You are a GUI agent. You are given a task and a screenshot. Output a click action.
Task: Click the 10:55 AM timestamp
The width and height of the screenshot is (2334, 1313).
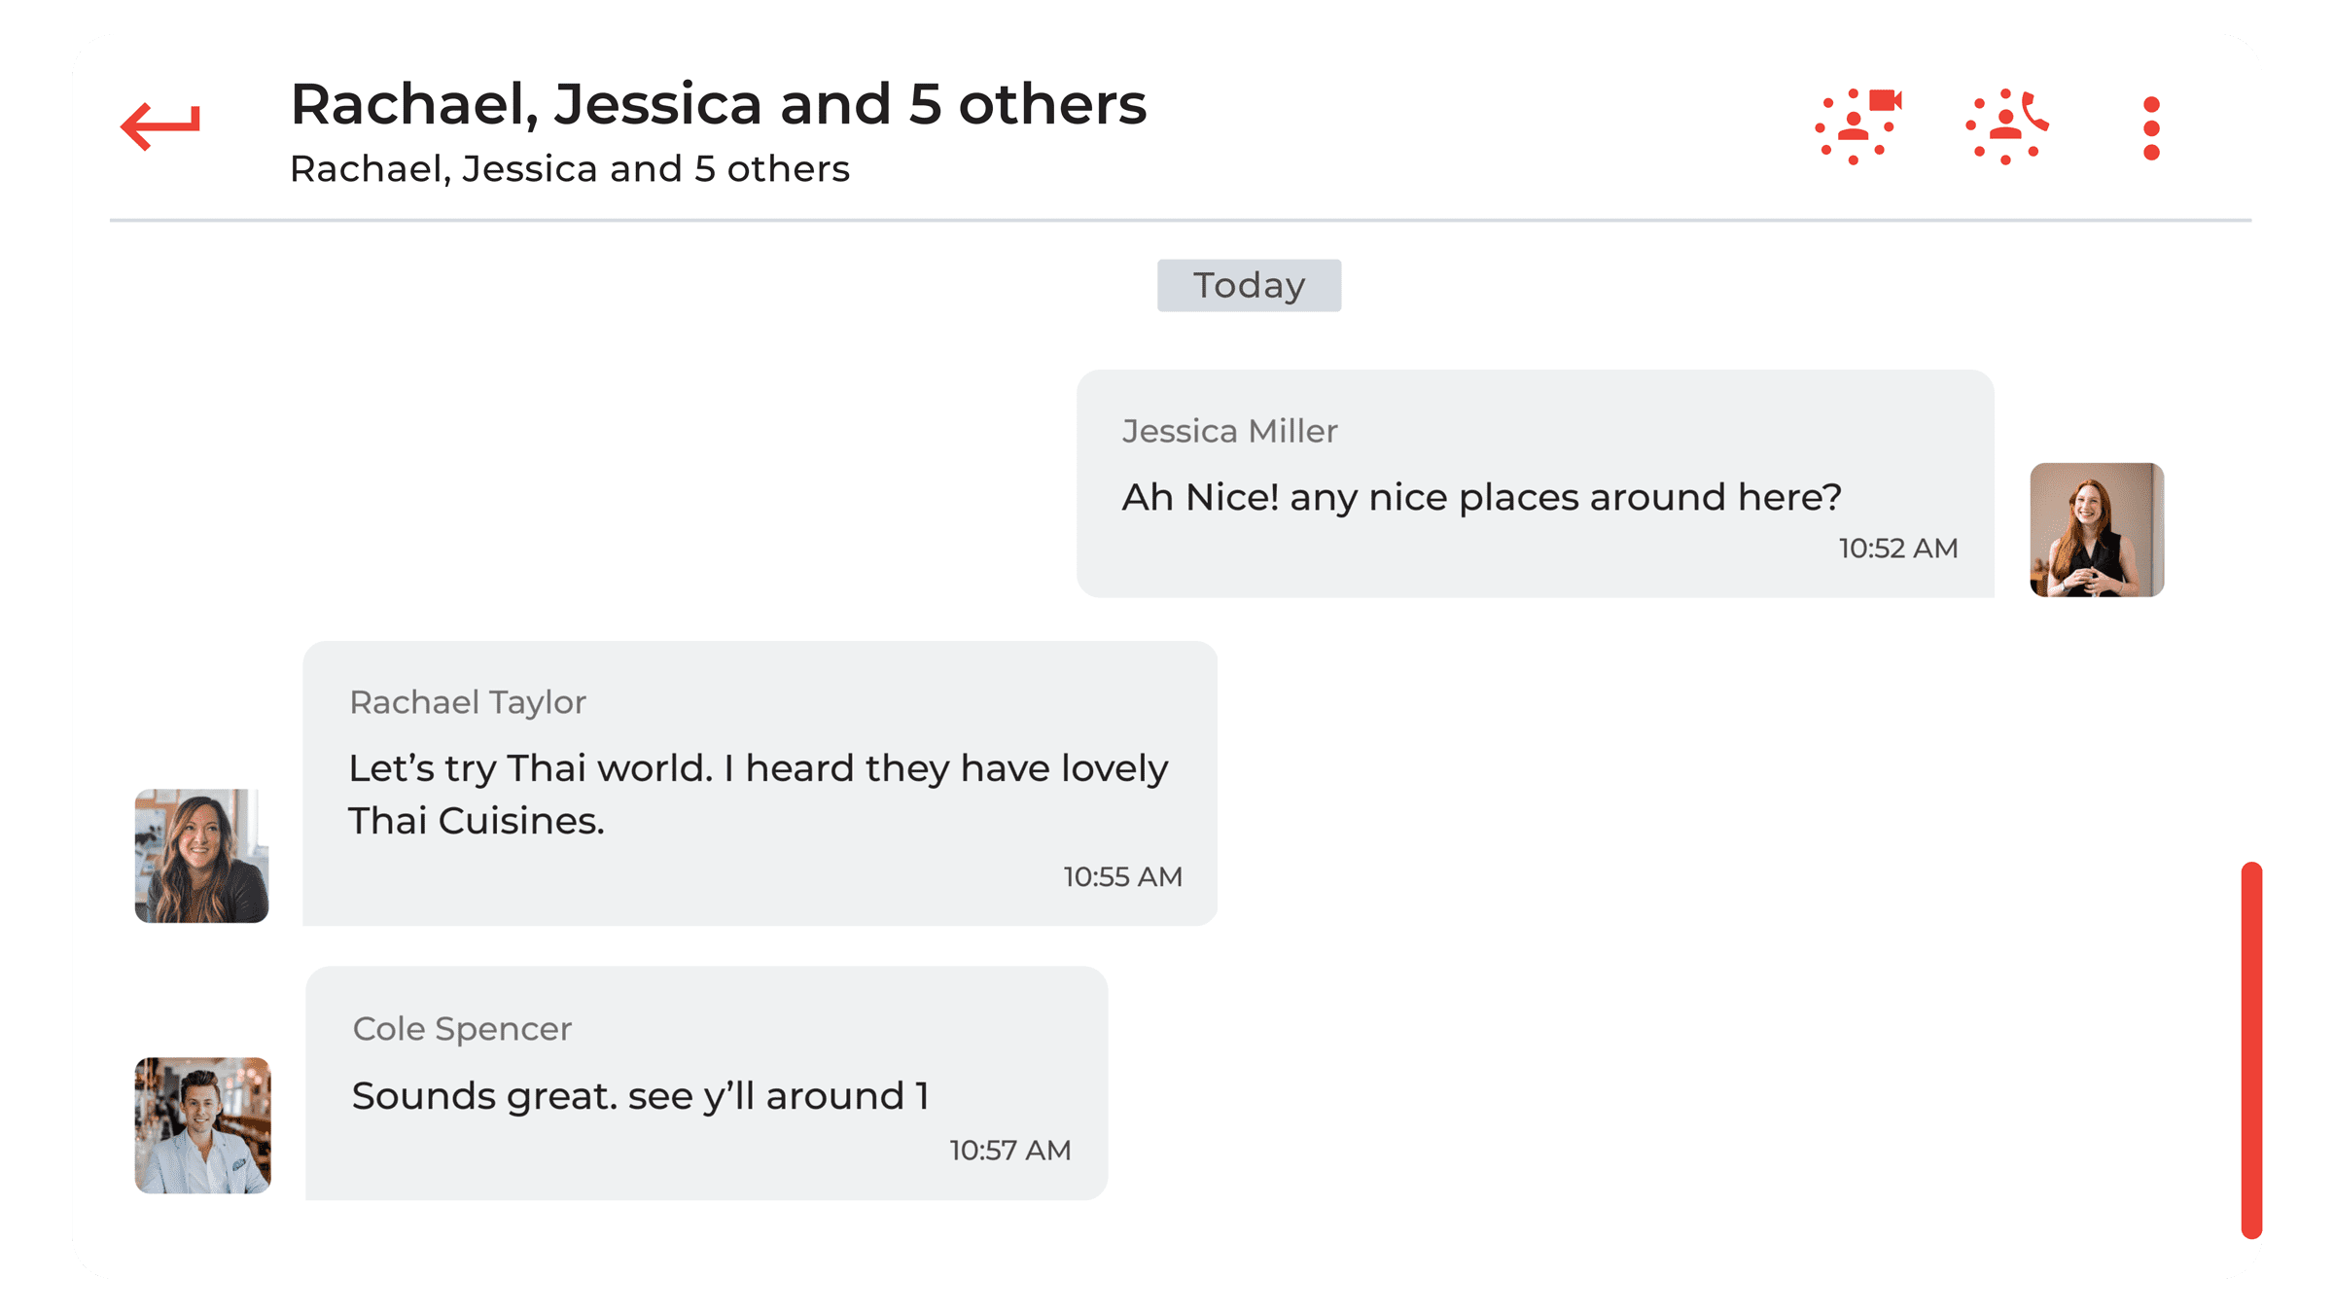(1122, 877)
